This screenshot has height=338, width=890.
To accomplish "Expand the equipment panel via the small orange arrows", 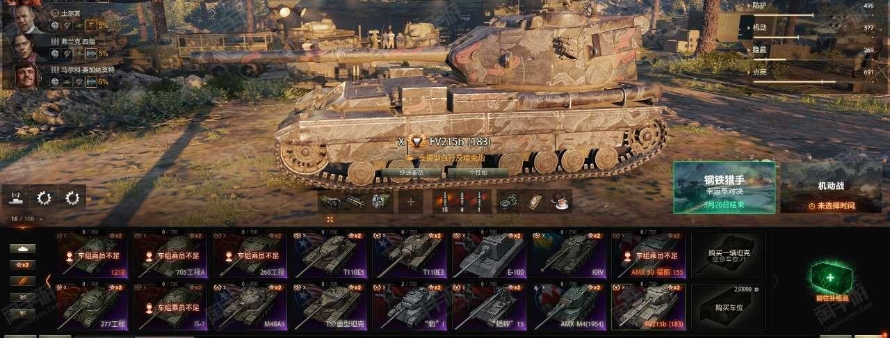I will (x=330, y=219).
